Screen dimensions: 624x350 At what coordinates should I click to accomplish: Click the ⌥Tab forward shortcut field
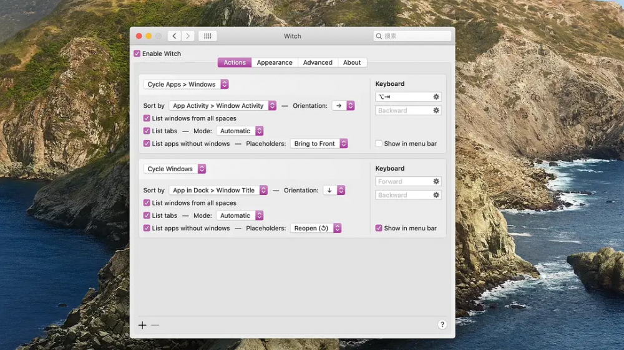click(x=408, y=97)
